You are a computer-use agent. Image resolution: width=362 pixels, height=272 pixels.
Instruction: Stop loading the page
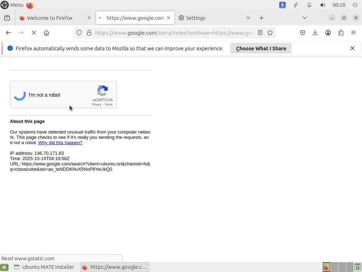coord(34,33)
